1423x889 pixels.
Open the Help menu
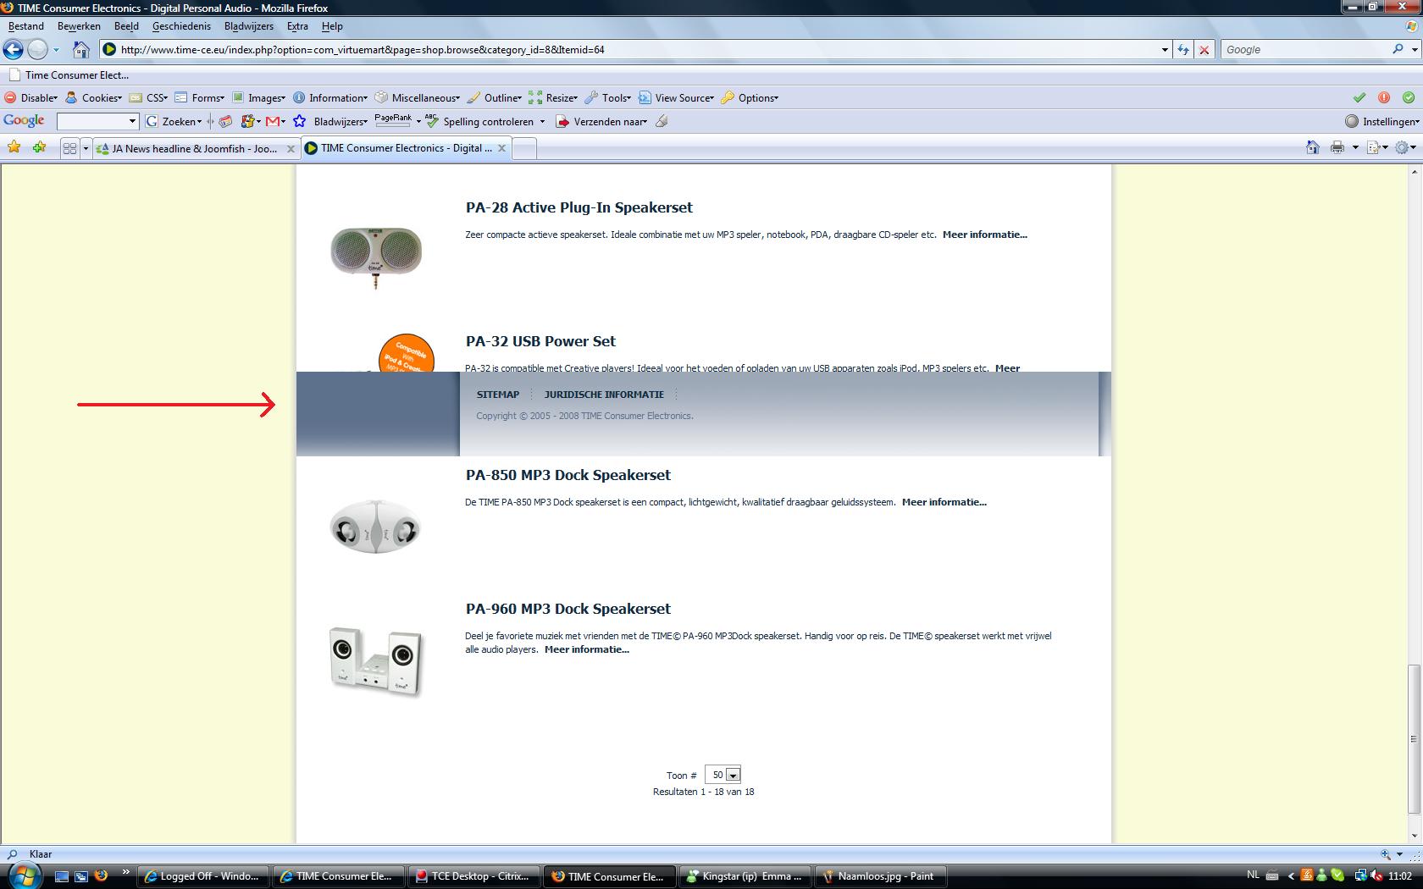coord(332,26)
